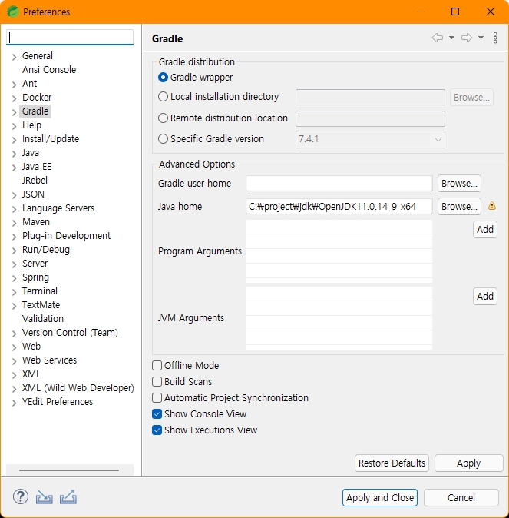Expand the General tree node

click(14, 57)
